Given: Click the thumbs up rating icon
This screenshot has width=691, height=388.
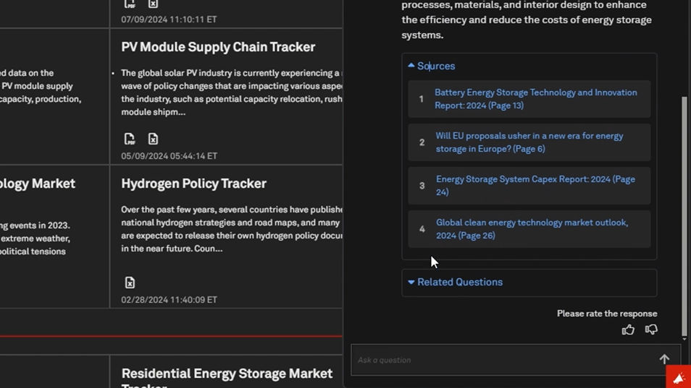Looking at the screenshot, I should tap(628, 329).
